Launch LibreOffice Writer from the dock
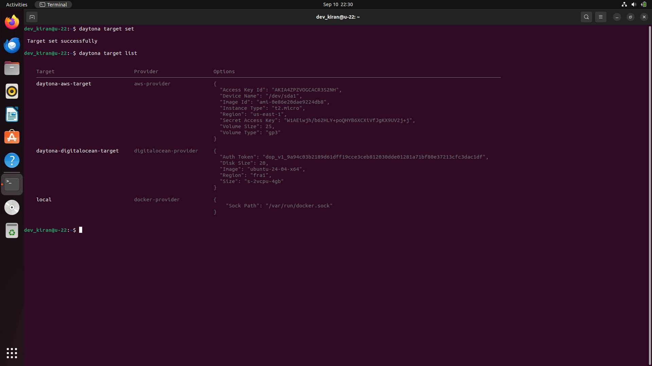 tap(12, 114)
